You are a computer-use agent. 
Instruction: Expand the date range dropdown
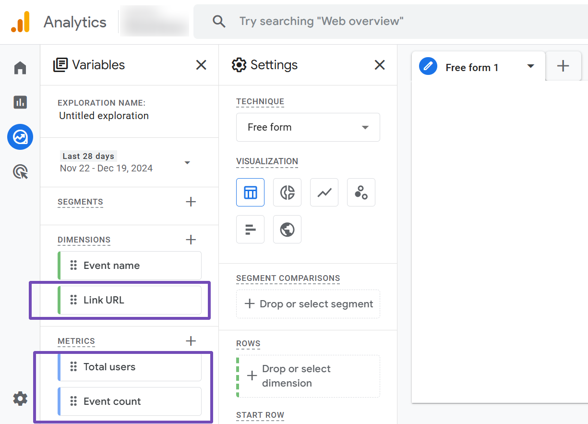click(187, 163)
